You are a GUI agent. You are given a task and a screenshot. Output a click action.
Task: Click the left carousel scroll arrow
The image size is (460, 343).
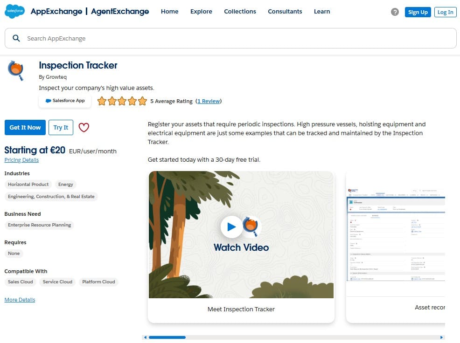(x=145, y=337)
